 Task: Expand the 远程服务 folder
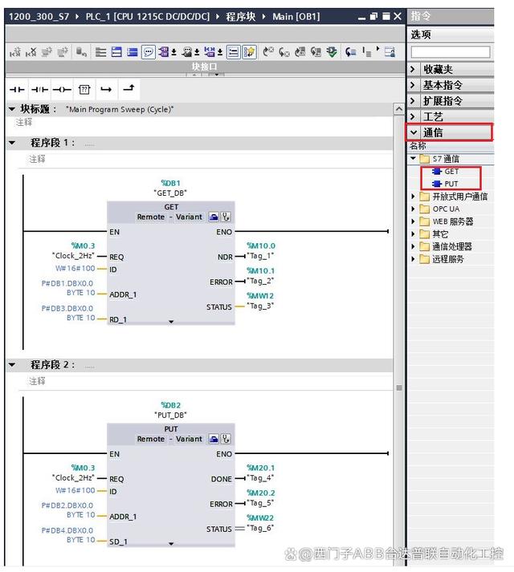tap(413, 259)
